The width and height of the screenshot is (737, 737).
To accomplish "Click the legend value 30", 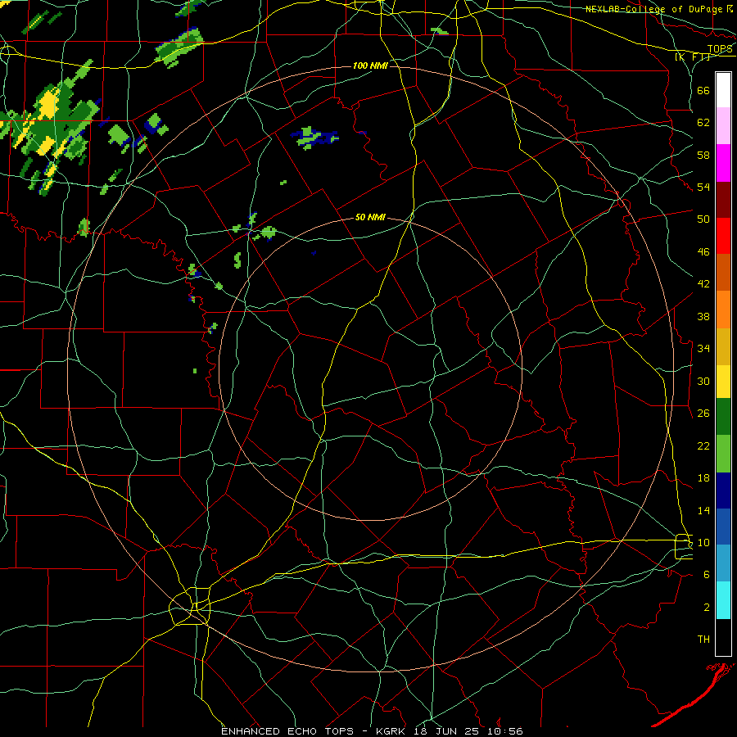I will (x=703, y=381).
